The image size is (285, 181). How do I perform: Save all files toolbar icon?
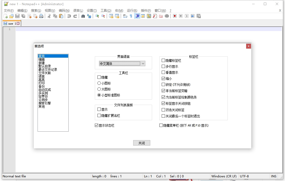coord(23,16)
